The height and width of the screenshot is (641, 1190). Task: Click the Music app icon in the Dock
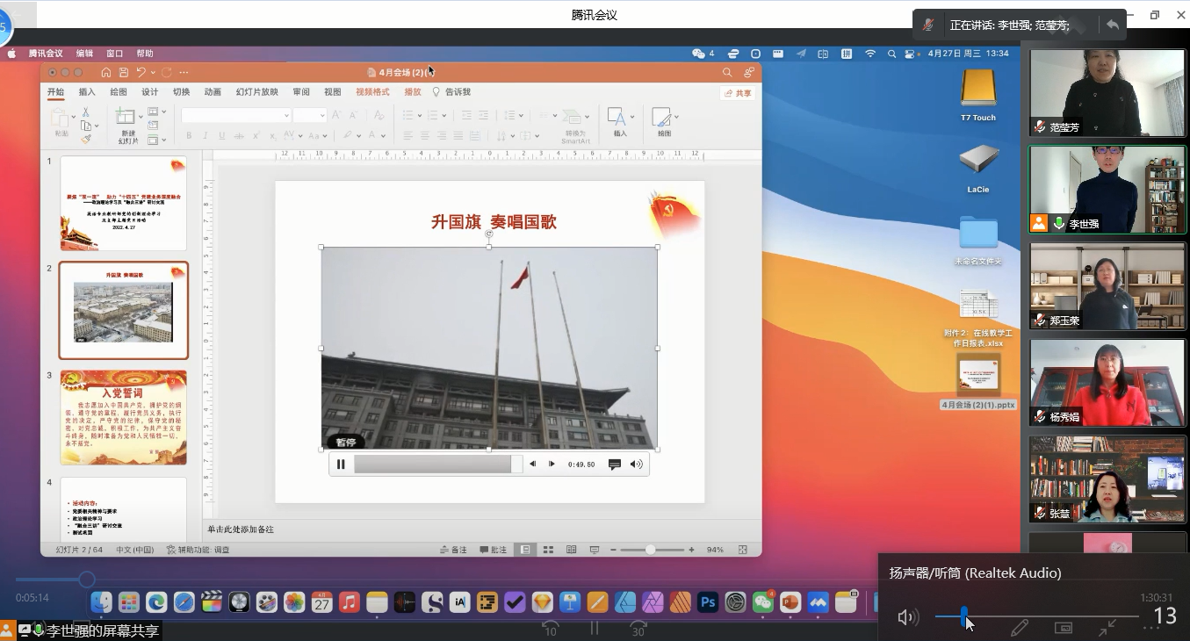[x=349, y=602]
